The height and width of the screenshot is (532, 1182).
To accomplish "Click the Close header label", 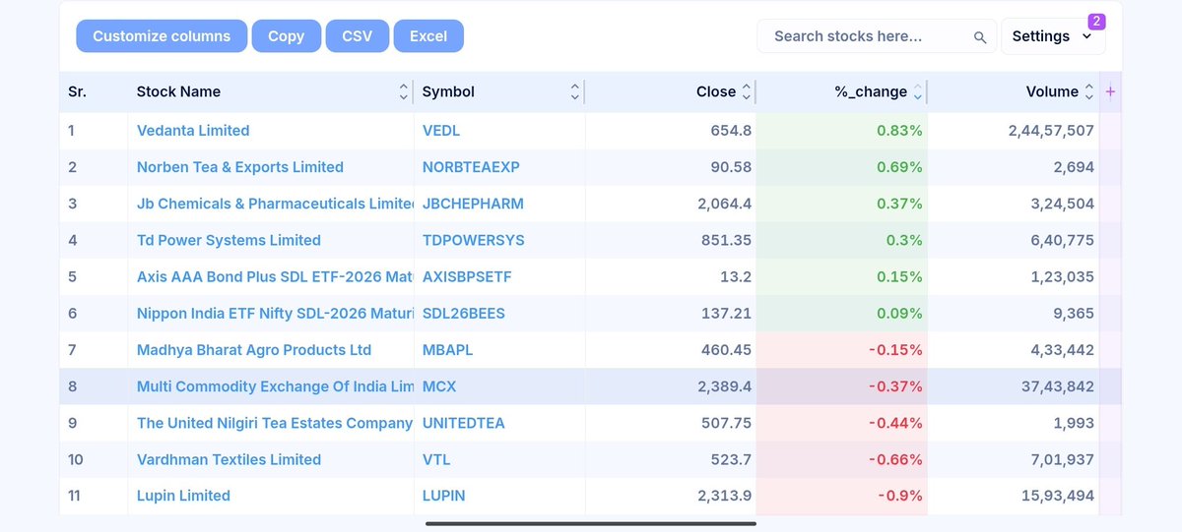I will pyautogui.click(x=716, y=91).
